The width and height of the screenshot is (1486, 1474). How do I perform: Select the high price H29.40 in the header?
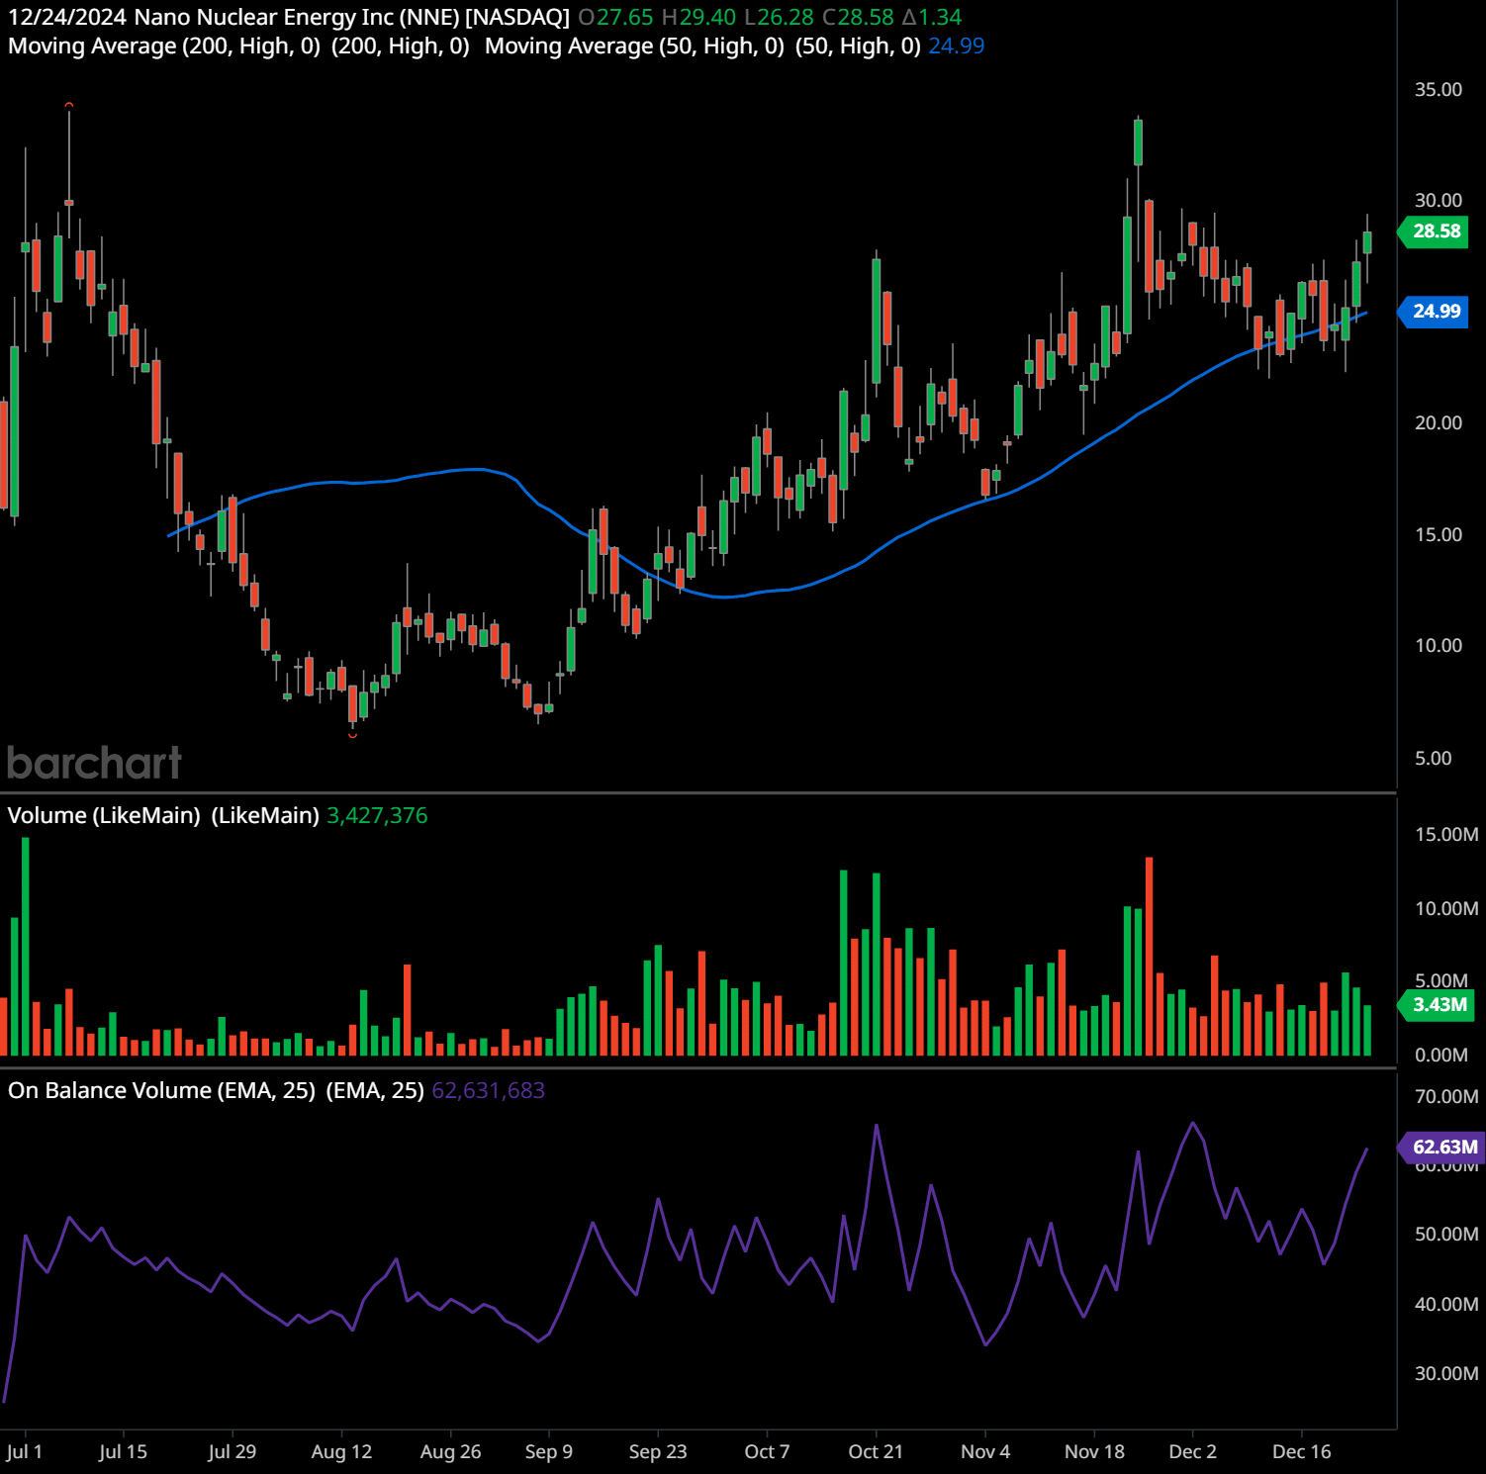coord(698,17)
